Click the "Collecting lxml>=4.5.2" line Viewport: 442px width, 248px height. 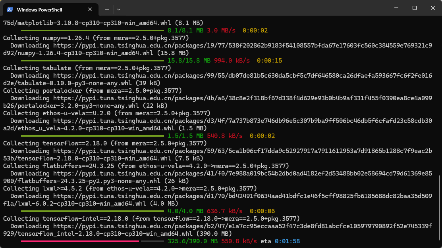pyautogui.click(x=130, y=189)
